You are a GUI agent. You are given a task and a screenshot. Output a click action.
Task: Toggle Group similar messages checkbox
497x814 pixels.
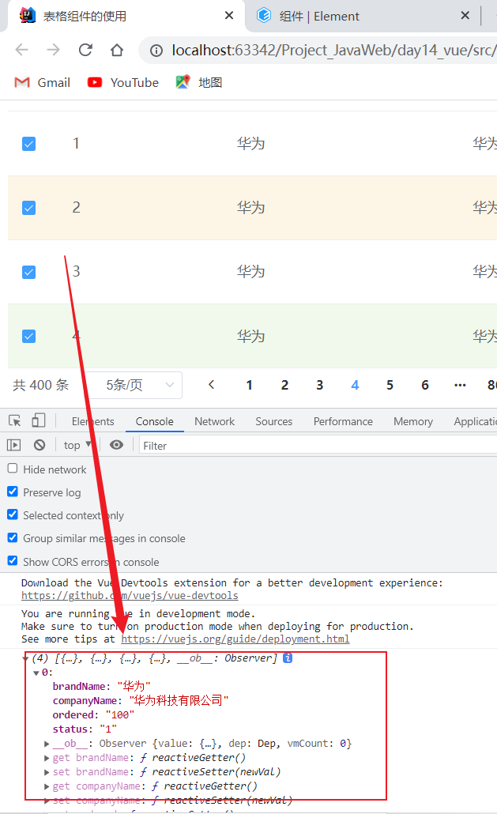point(13,537)
